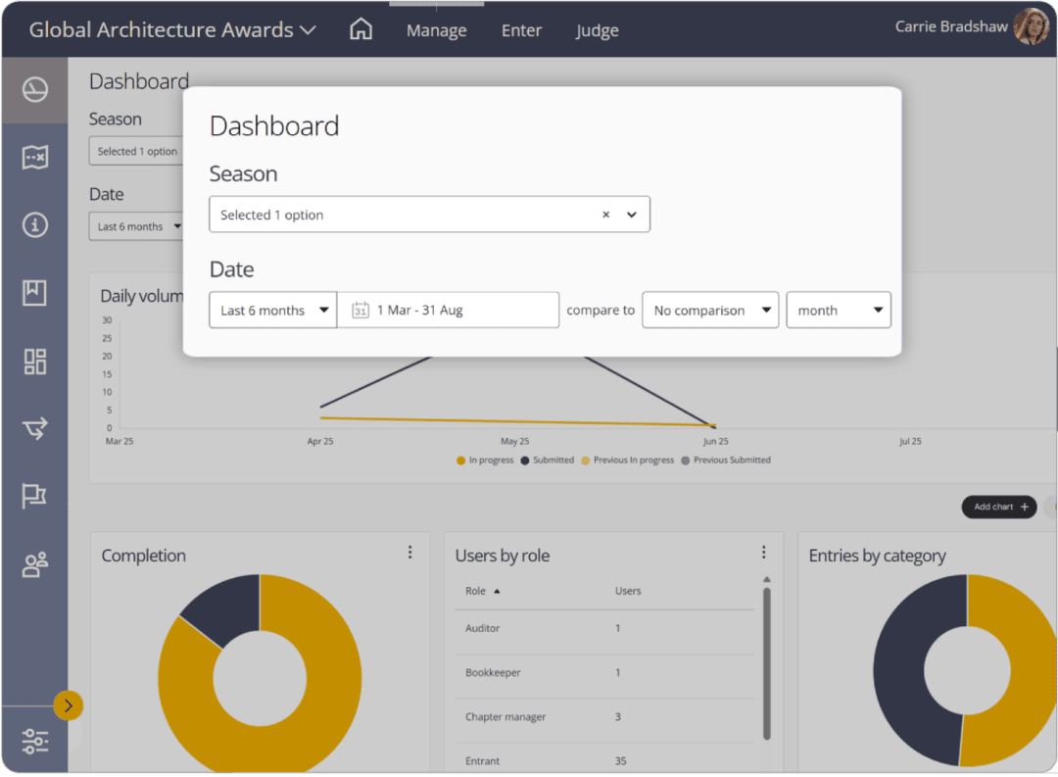Click the Add chart button
This screenshot has height=777, width=1058.
999,507
